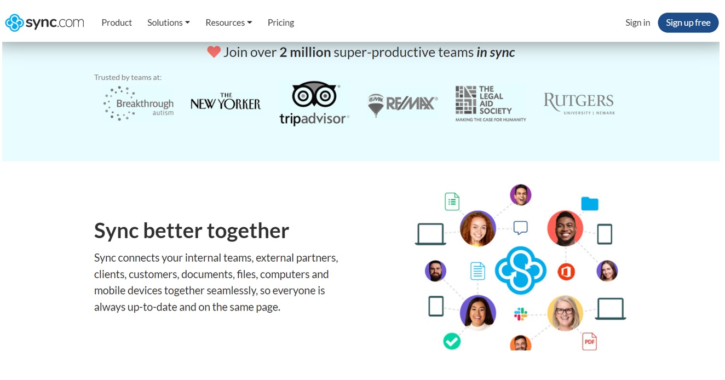Click the "Join over 2 million" headline text

[x=369, y=52]
